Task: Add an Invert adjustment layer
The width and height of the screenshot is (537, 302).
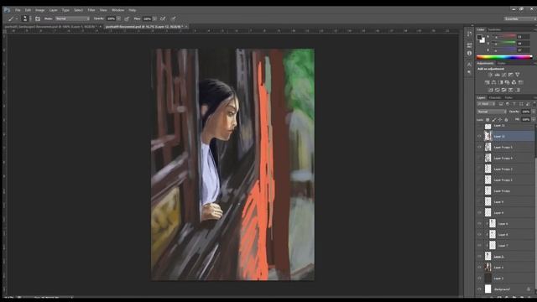Action: point(490,90)
